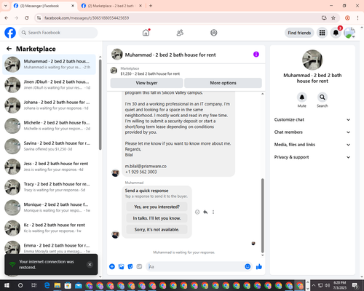Open Johana conversation in list

click(x=50, y=105)
